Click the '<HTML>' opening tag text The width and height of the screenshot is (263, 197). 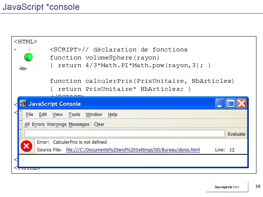click(x=26, y=42)
